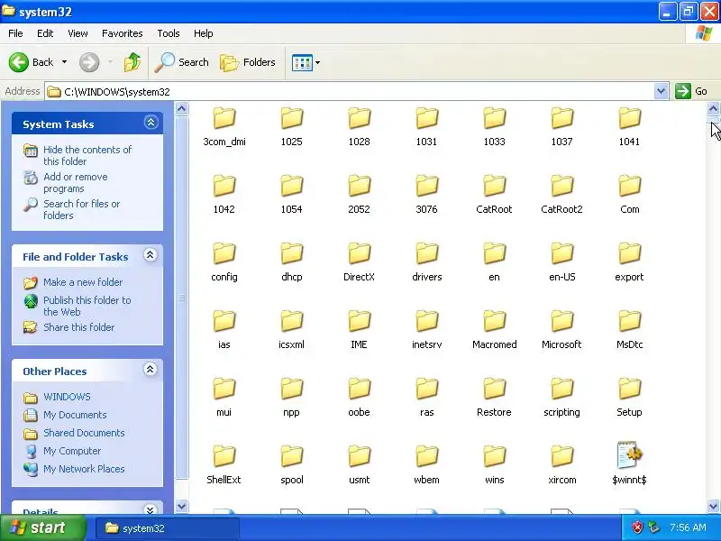This screenshot has width=721, height=541.
Task: Select the oobe folder icon
Action: pos(359,389)
